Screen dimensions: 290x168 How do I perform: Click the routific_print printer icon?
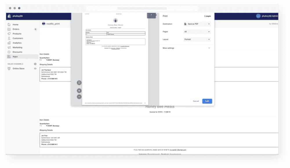[44, 24]
